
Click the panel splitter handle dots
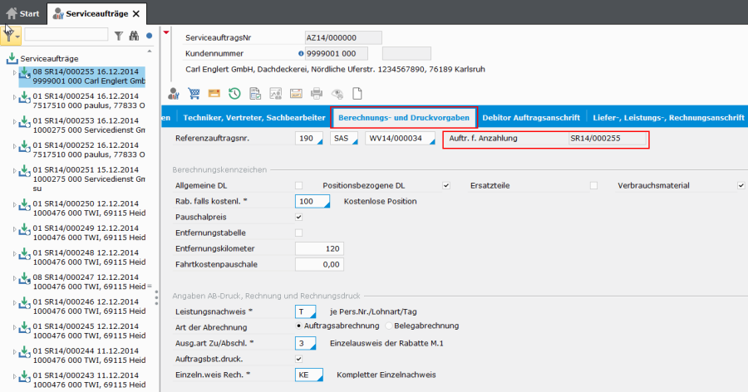coord(156,298)
